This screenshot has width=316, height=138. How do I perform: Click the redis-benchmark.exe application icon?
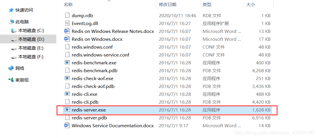tap(67, 63)
